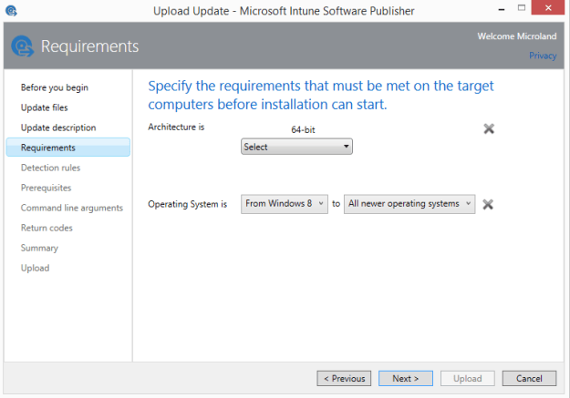Viewport: 570px width, 398px height.
Task: Click the Intune logo in the Requirements header
Action: coord(23,46)
